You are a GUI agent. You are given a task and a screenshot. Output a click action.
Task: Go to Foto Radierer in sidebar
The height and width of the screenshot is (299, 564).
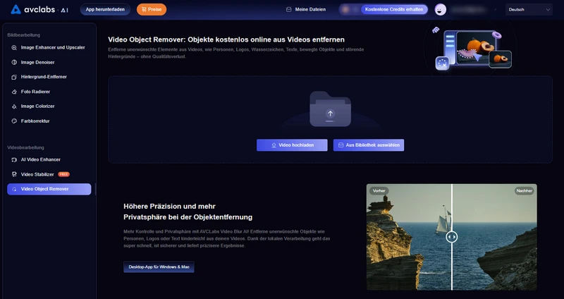coord(49,92)
